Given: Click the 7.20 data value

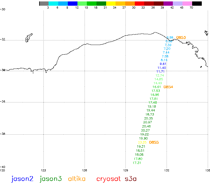Looking at the screenshot, I should (x=167, y=49).
